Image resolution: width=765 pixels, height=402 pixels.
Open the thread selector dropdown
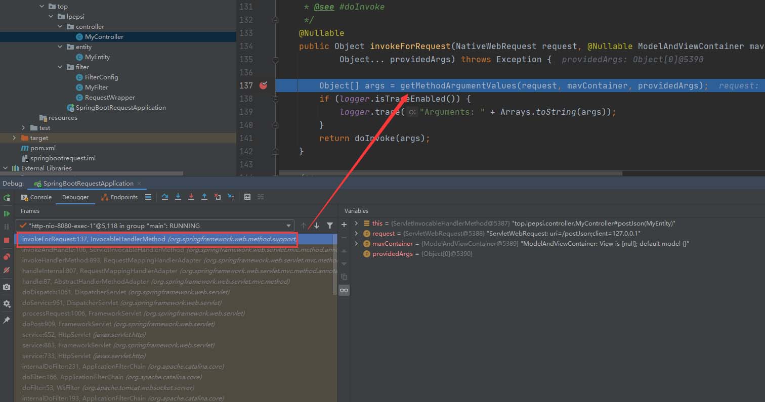point(289,226)
